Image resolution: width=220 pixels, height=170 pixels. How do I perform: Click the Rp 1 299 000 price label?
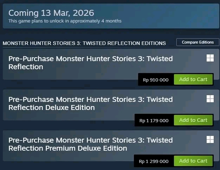pyautogui.click(x=154, y=161)
